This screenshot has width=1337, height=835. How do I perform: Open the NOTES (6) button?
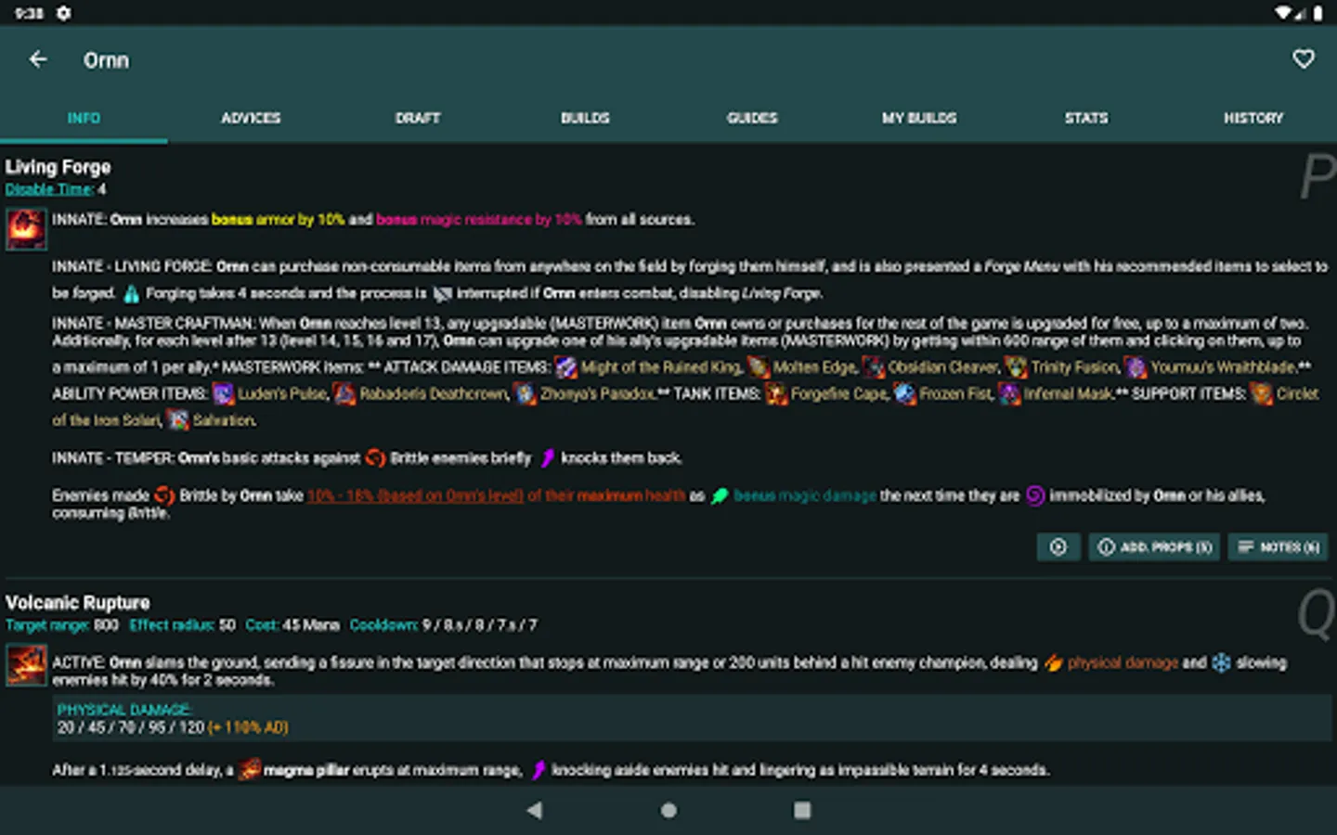point(1278,547)
